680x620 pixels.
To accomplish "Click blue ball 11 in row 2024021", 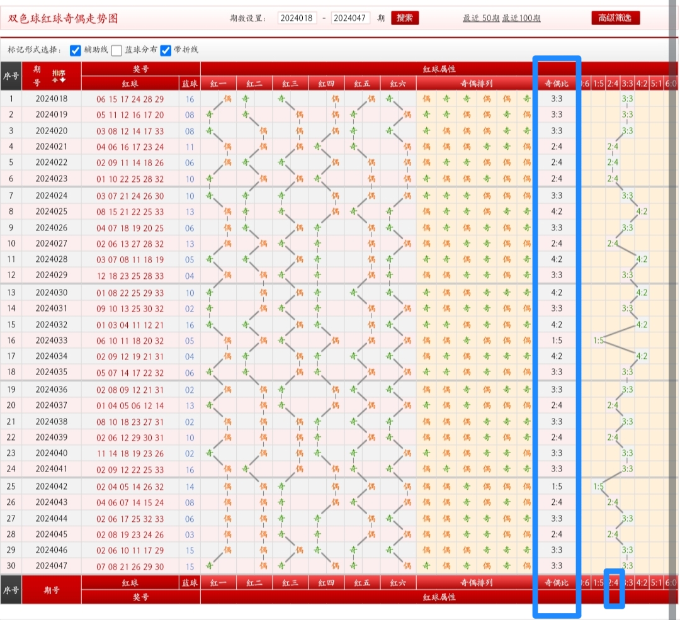I will click(190, 147).
